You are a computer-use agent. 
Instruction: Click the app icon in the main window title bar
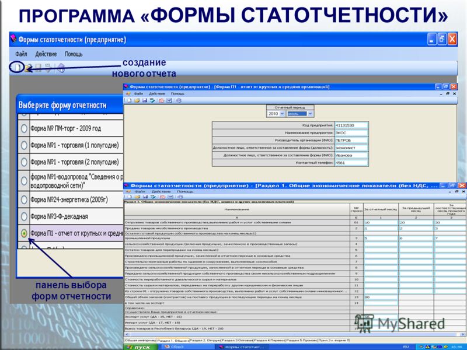(13, 39)
